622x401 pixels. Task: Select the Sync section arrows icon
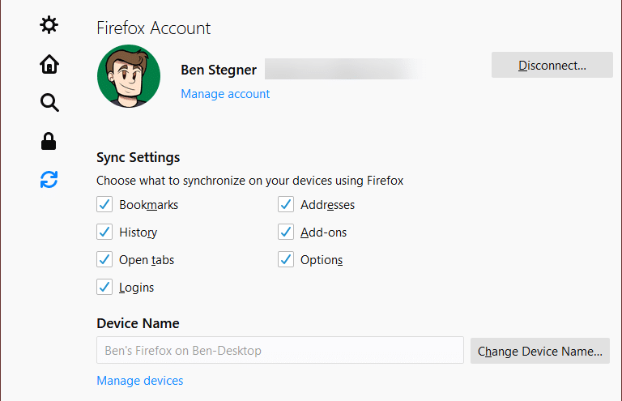(x=49, y=180)
